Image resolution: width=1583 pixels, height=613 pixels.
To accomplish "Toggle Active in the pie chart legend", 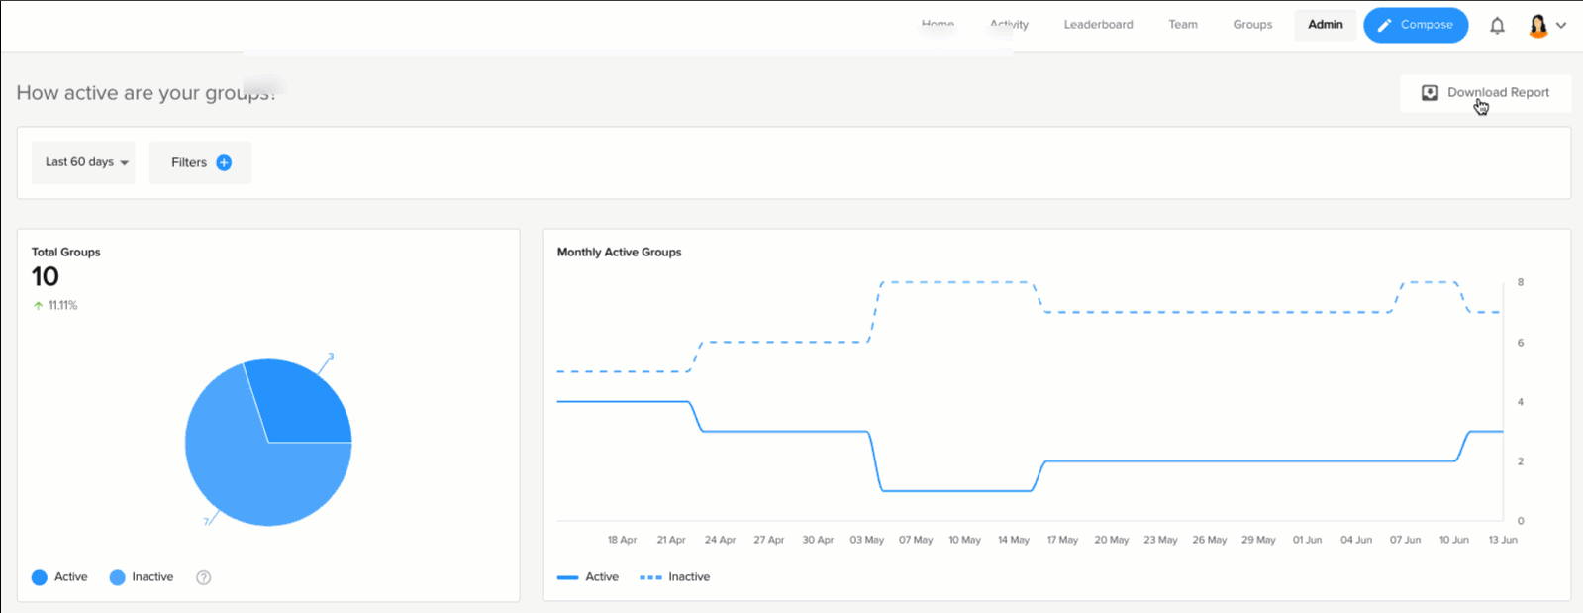I will [x=59, y=577].
